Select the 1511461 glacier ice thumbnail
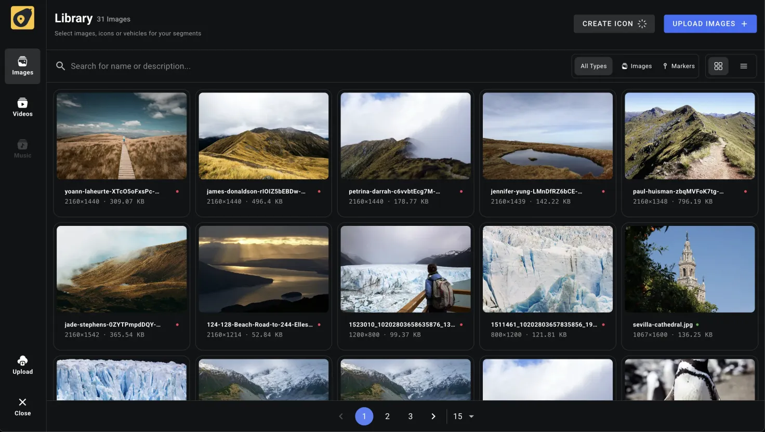765x432 pixels. [x=548, y=269]
